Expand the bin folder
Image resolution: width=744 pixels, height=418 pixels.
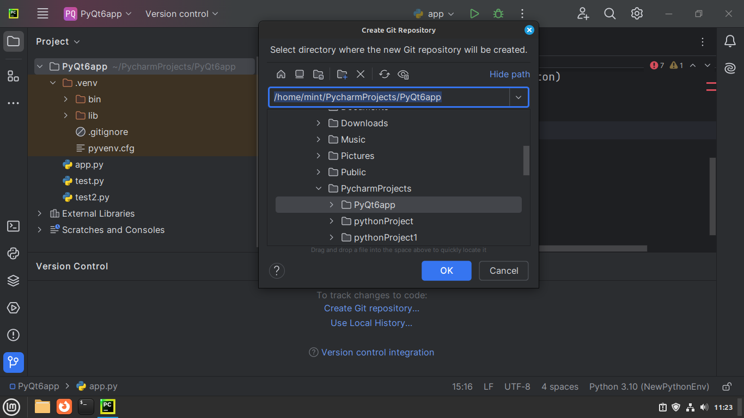pos(66,100)
